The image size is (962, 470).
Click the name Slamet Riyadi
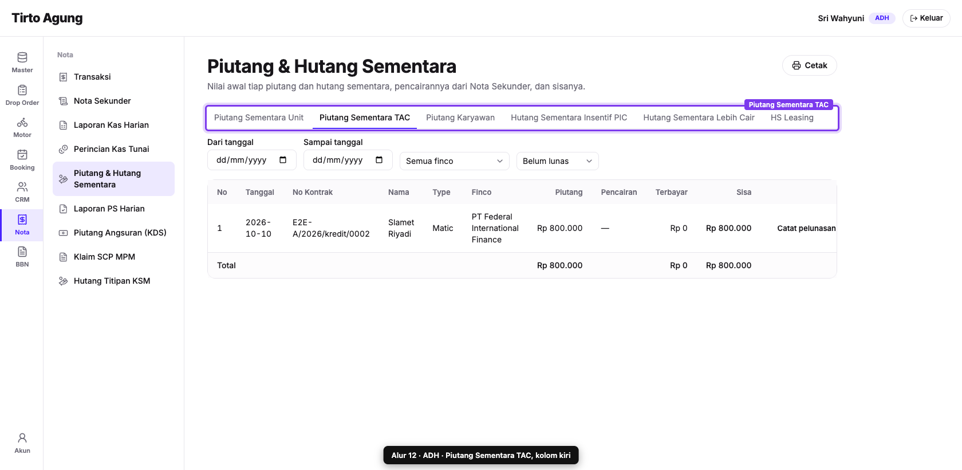point(401,228)
